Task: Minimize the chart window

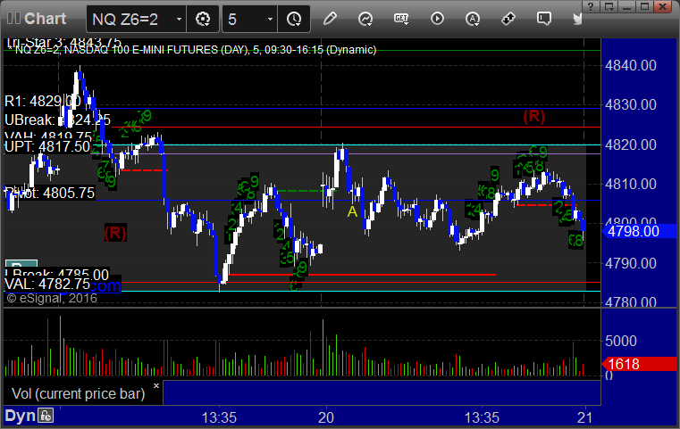Action: 626,6
